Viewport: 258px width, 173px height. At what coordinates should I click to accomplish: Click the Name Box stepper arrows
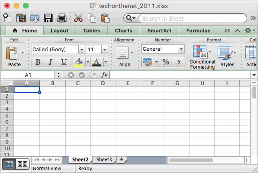(x=59, y=75)
